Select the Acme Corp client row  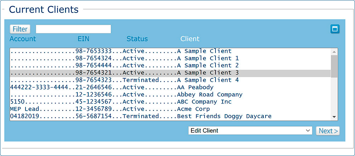coord(170,109)
